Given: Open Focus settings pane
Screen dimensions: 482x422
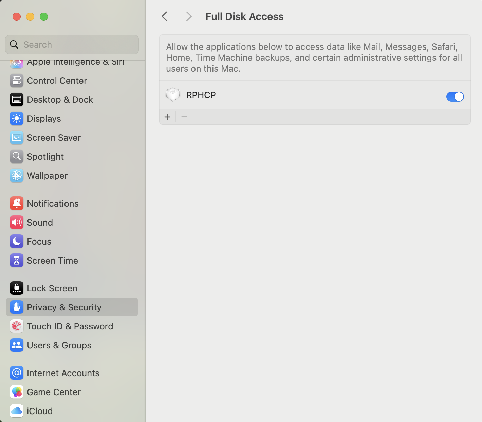Looking at the screenshot, I should (39, 242).
